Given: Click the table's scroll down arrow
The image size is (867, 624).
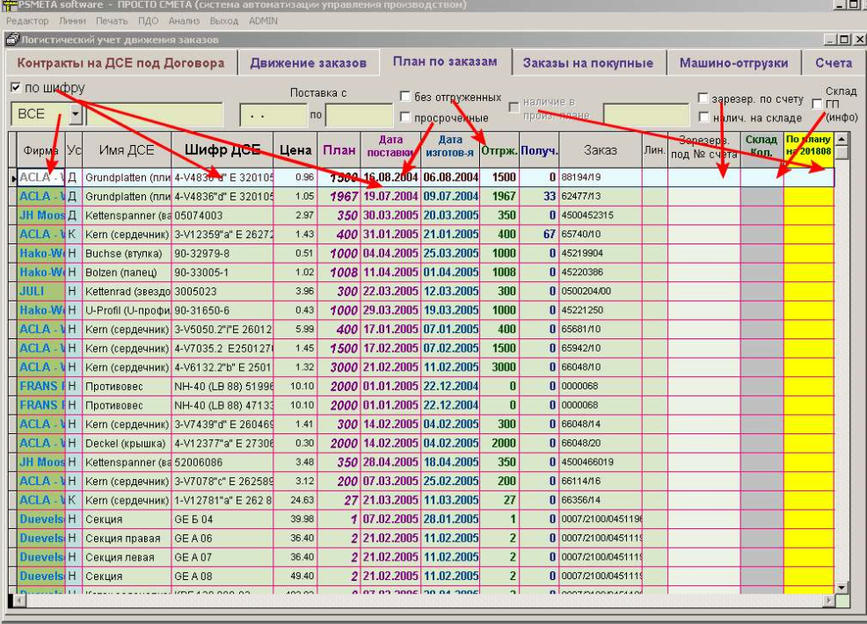Looking at the screenshot, I should click(841, 587).
